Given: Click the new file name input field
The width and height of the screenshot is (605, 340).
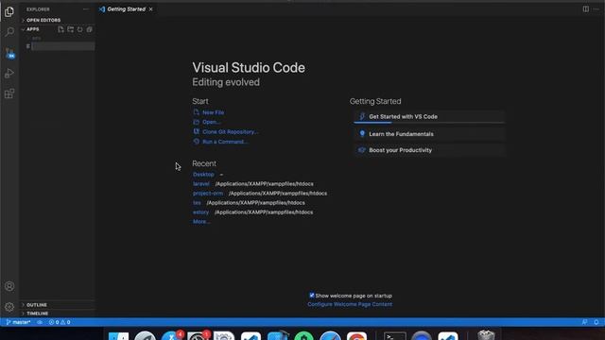Looking at the screenshot, I should tap(63, 46).
